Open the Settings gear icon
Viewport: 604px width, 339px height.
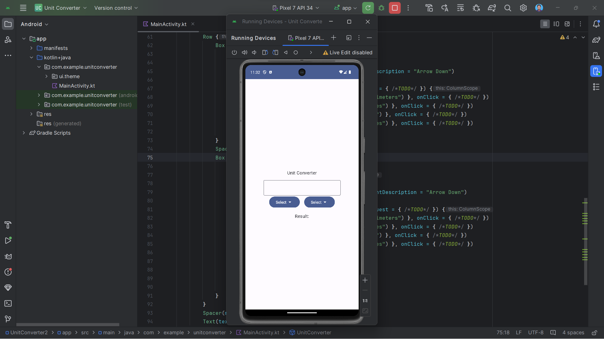point(523,8)
